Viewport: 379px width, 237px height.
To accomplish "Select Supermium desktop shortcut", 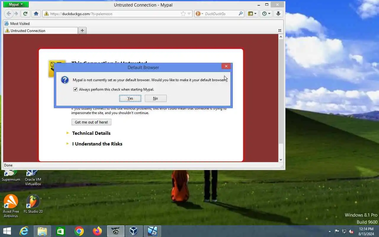I will coord(11,175).
